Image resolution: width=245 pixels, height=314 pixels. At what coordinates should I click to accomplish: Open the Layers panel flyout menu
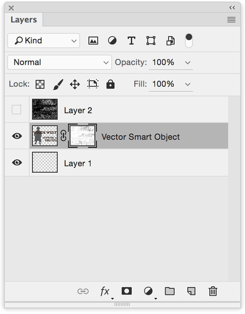(231, 20)
